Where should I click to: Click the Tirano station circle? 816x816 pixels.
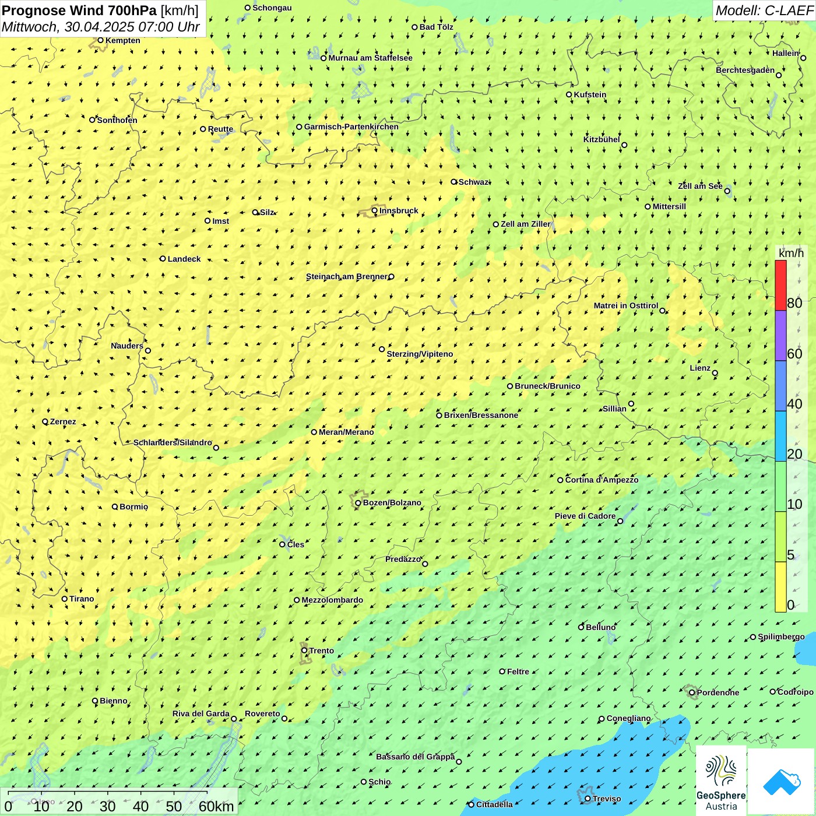pos(65,599)
